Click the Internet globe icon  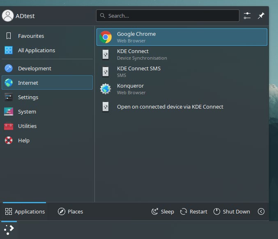tap(9, 83)
